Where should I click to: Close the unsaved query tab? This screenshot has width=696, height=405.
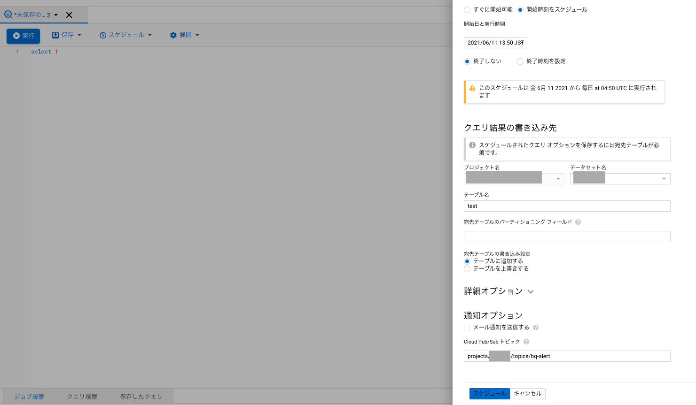pyautogui.click(x=69, y=15)
